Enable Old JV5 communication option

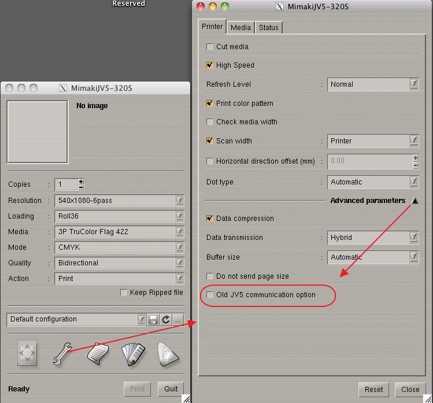tap(210, 295)
